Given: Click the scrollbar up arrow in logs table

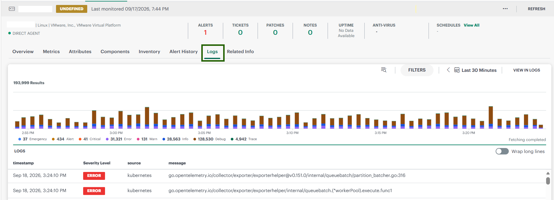Looking at the screenshot, I should [548, 173].
